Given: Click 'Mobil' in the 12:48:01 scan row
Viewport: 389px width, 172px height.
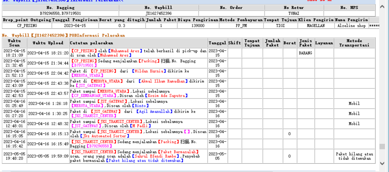Looking at the screenshot, I should 354,124.
